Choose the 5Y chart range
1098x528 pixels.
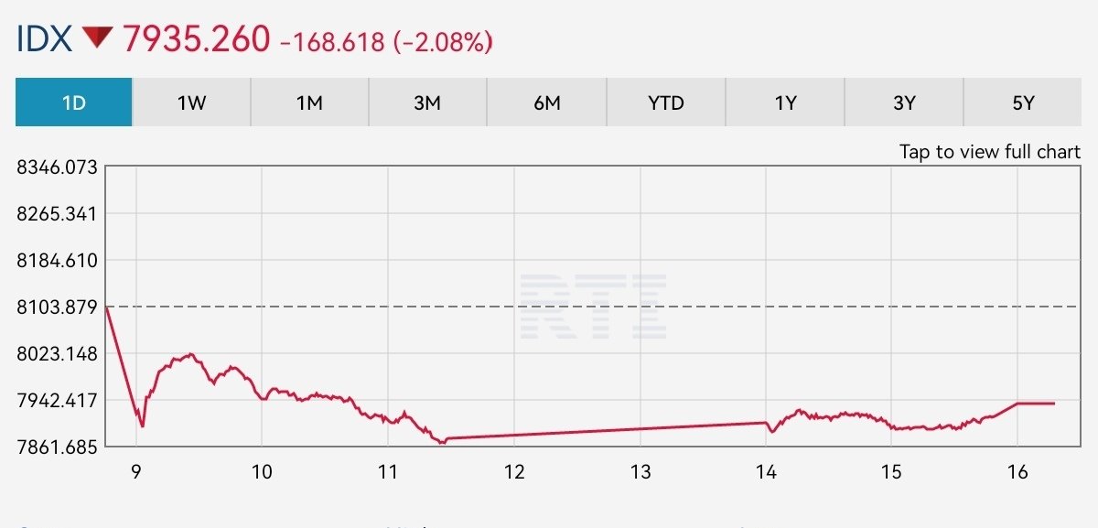point(1022,102)
